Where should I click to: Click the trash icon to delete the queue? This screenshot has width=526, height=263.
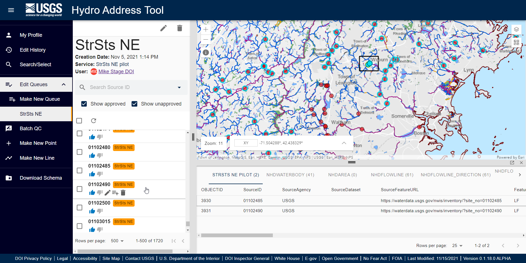pyautogui.click(x=180, y=28)
